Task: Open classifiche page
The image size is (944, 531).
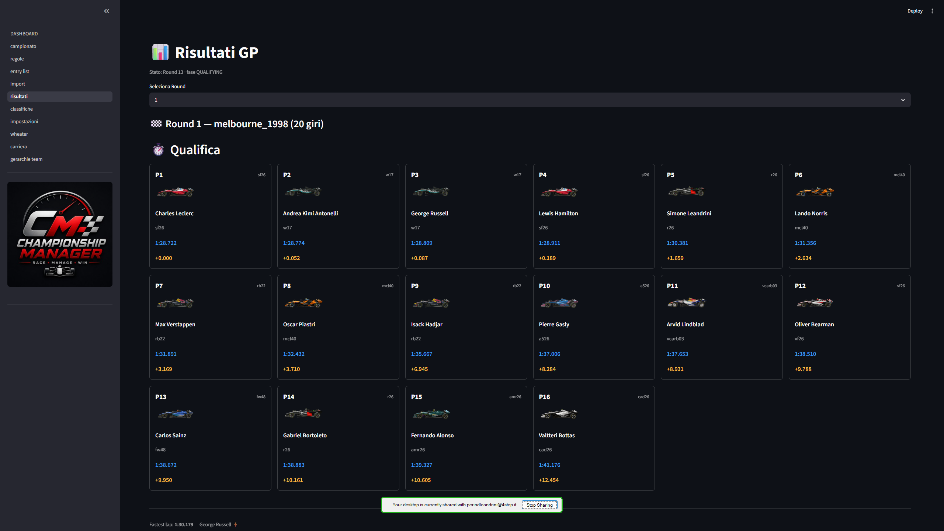Action: click(x=60, y=109)
